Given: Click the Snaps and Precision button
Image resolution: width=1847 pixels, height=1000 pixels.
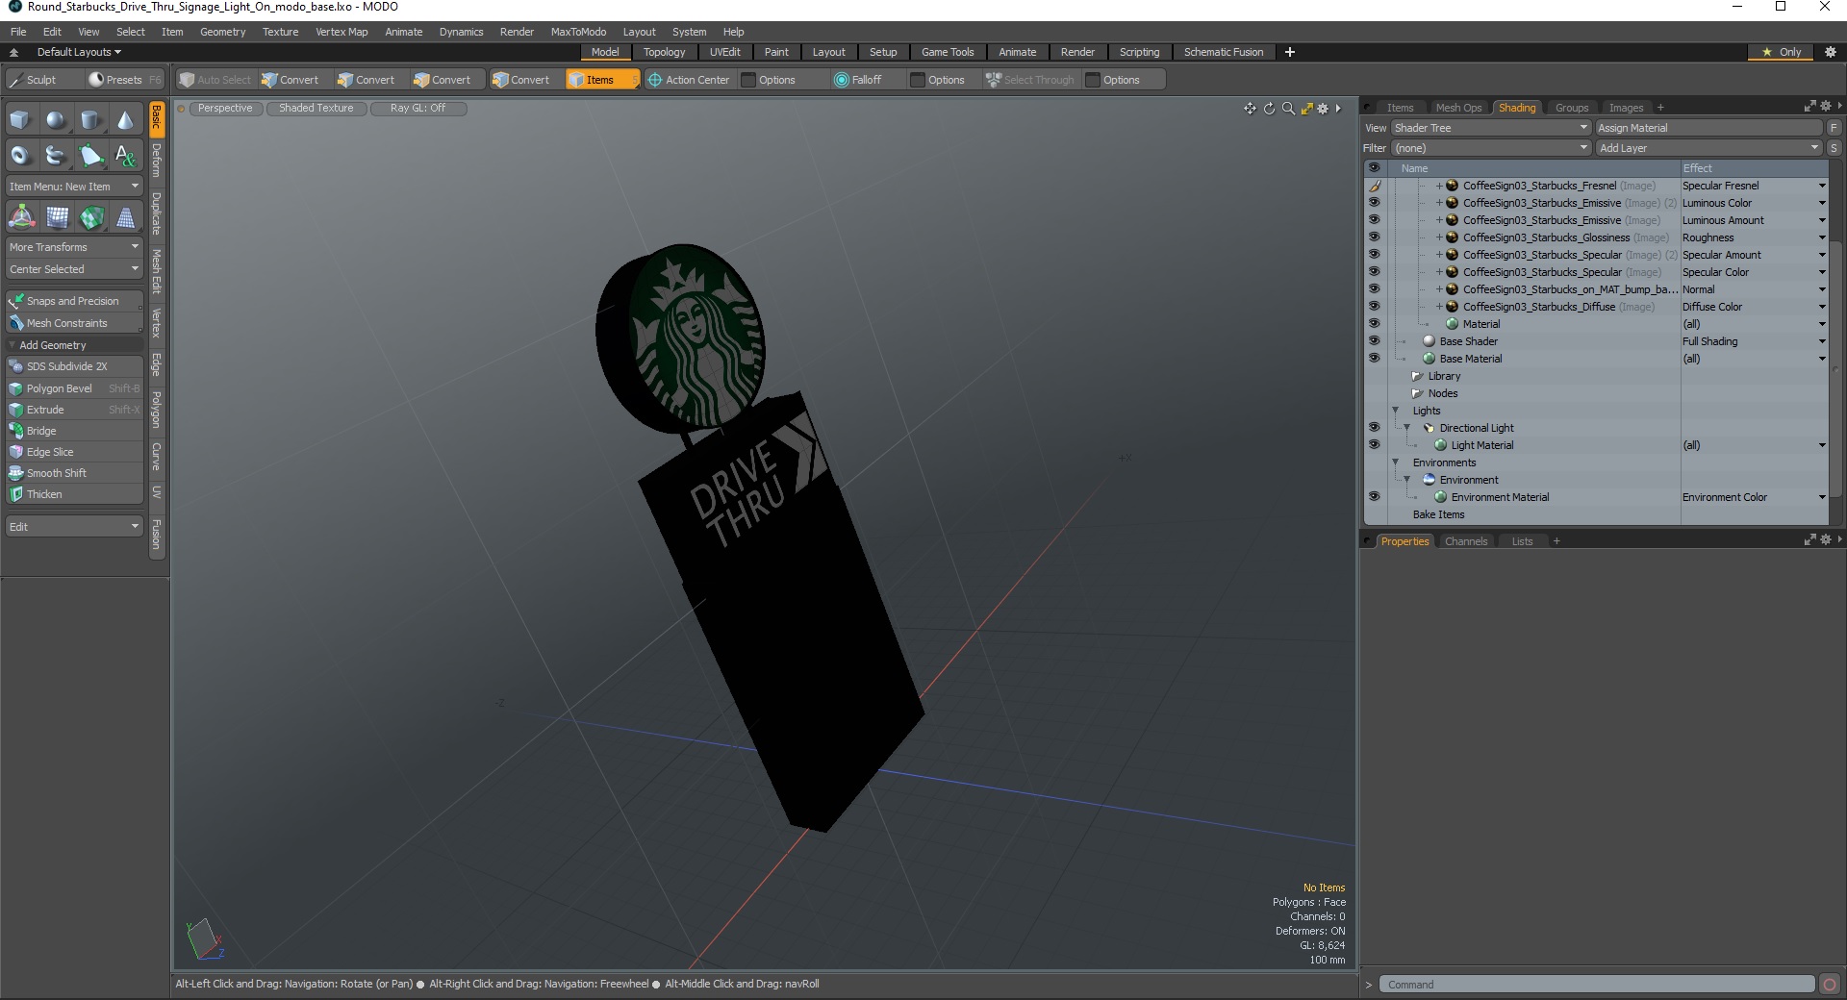Looking at the screenshot, I should (74, 301).
